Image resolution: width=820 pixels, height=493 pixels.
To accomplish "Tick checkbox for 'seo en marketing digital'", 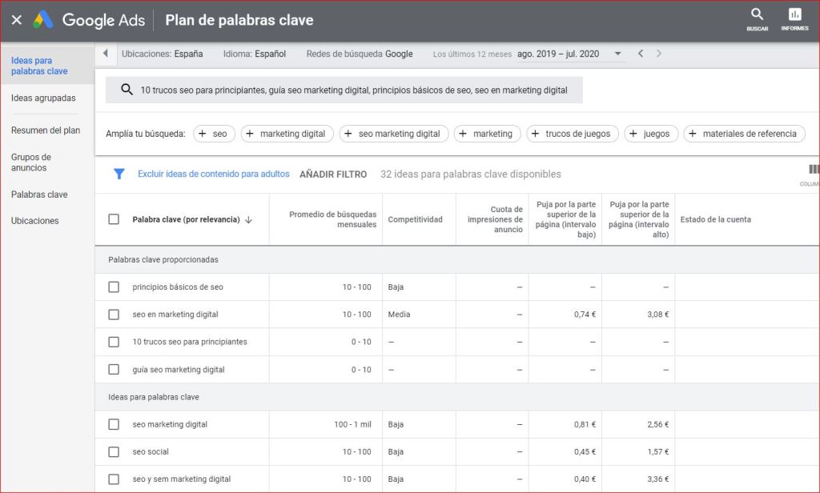I will point(114,315).
